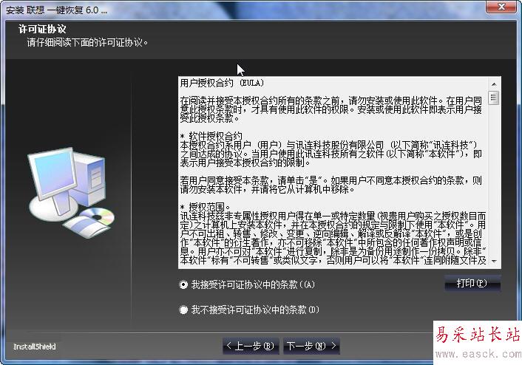
Task: Click the 许可证协议 page title
Action: click(42, 29)
